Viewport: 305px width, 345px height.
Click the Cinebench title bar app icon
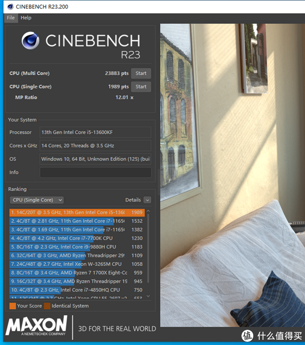10,7
